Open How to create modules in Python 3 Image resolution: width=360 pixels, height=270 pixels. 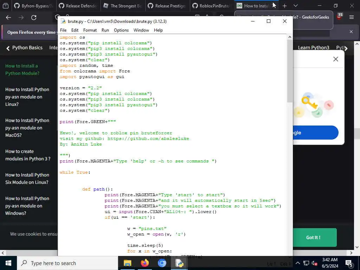27,155
